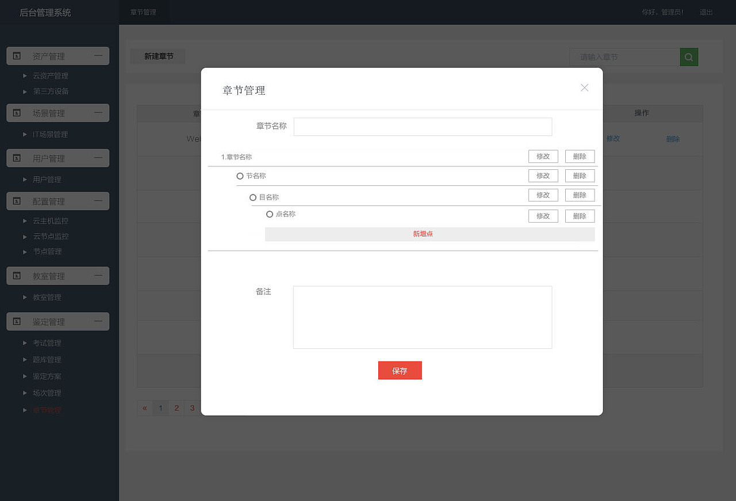Click the 删除 link in background table

tap(673, 139)
